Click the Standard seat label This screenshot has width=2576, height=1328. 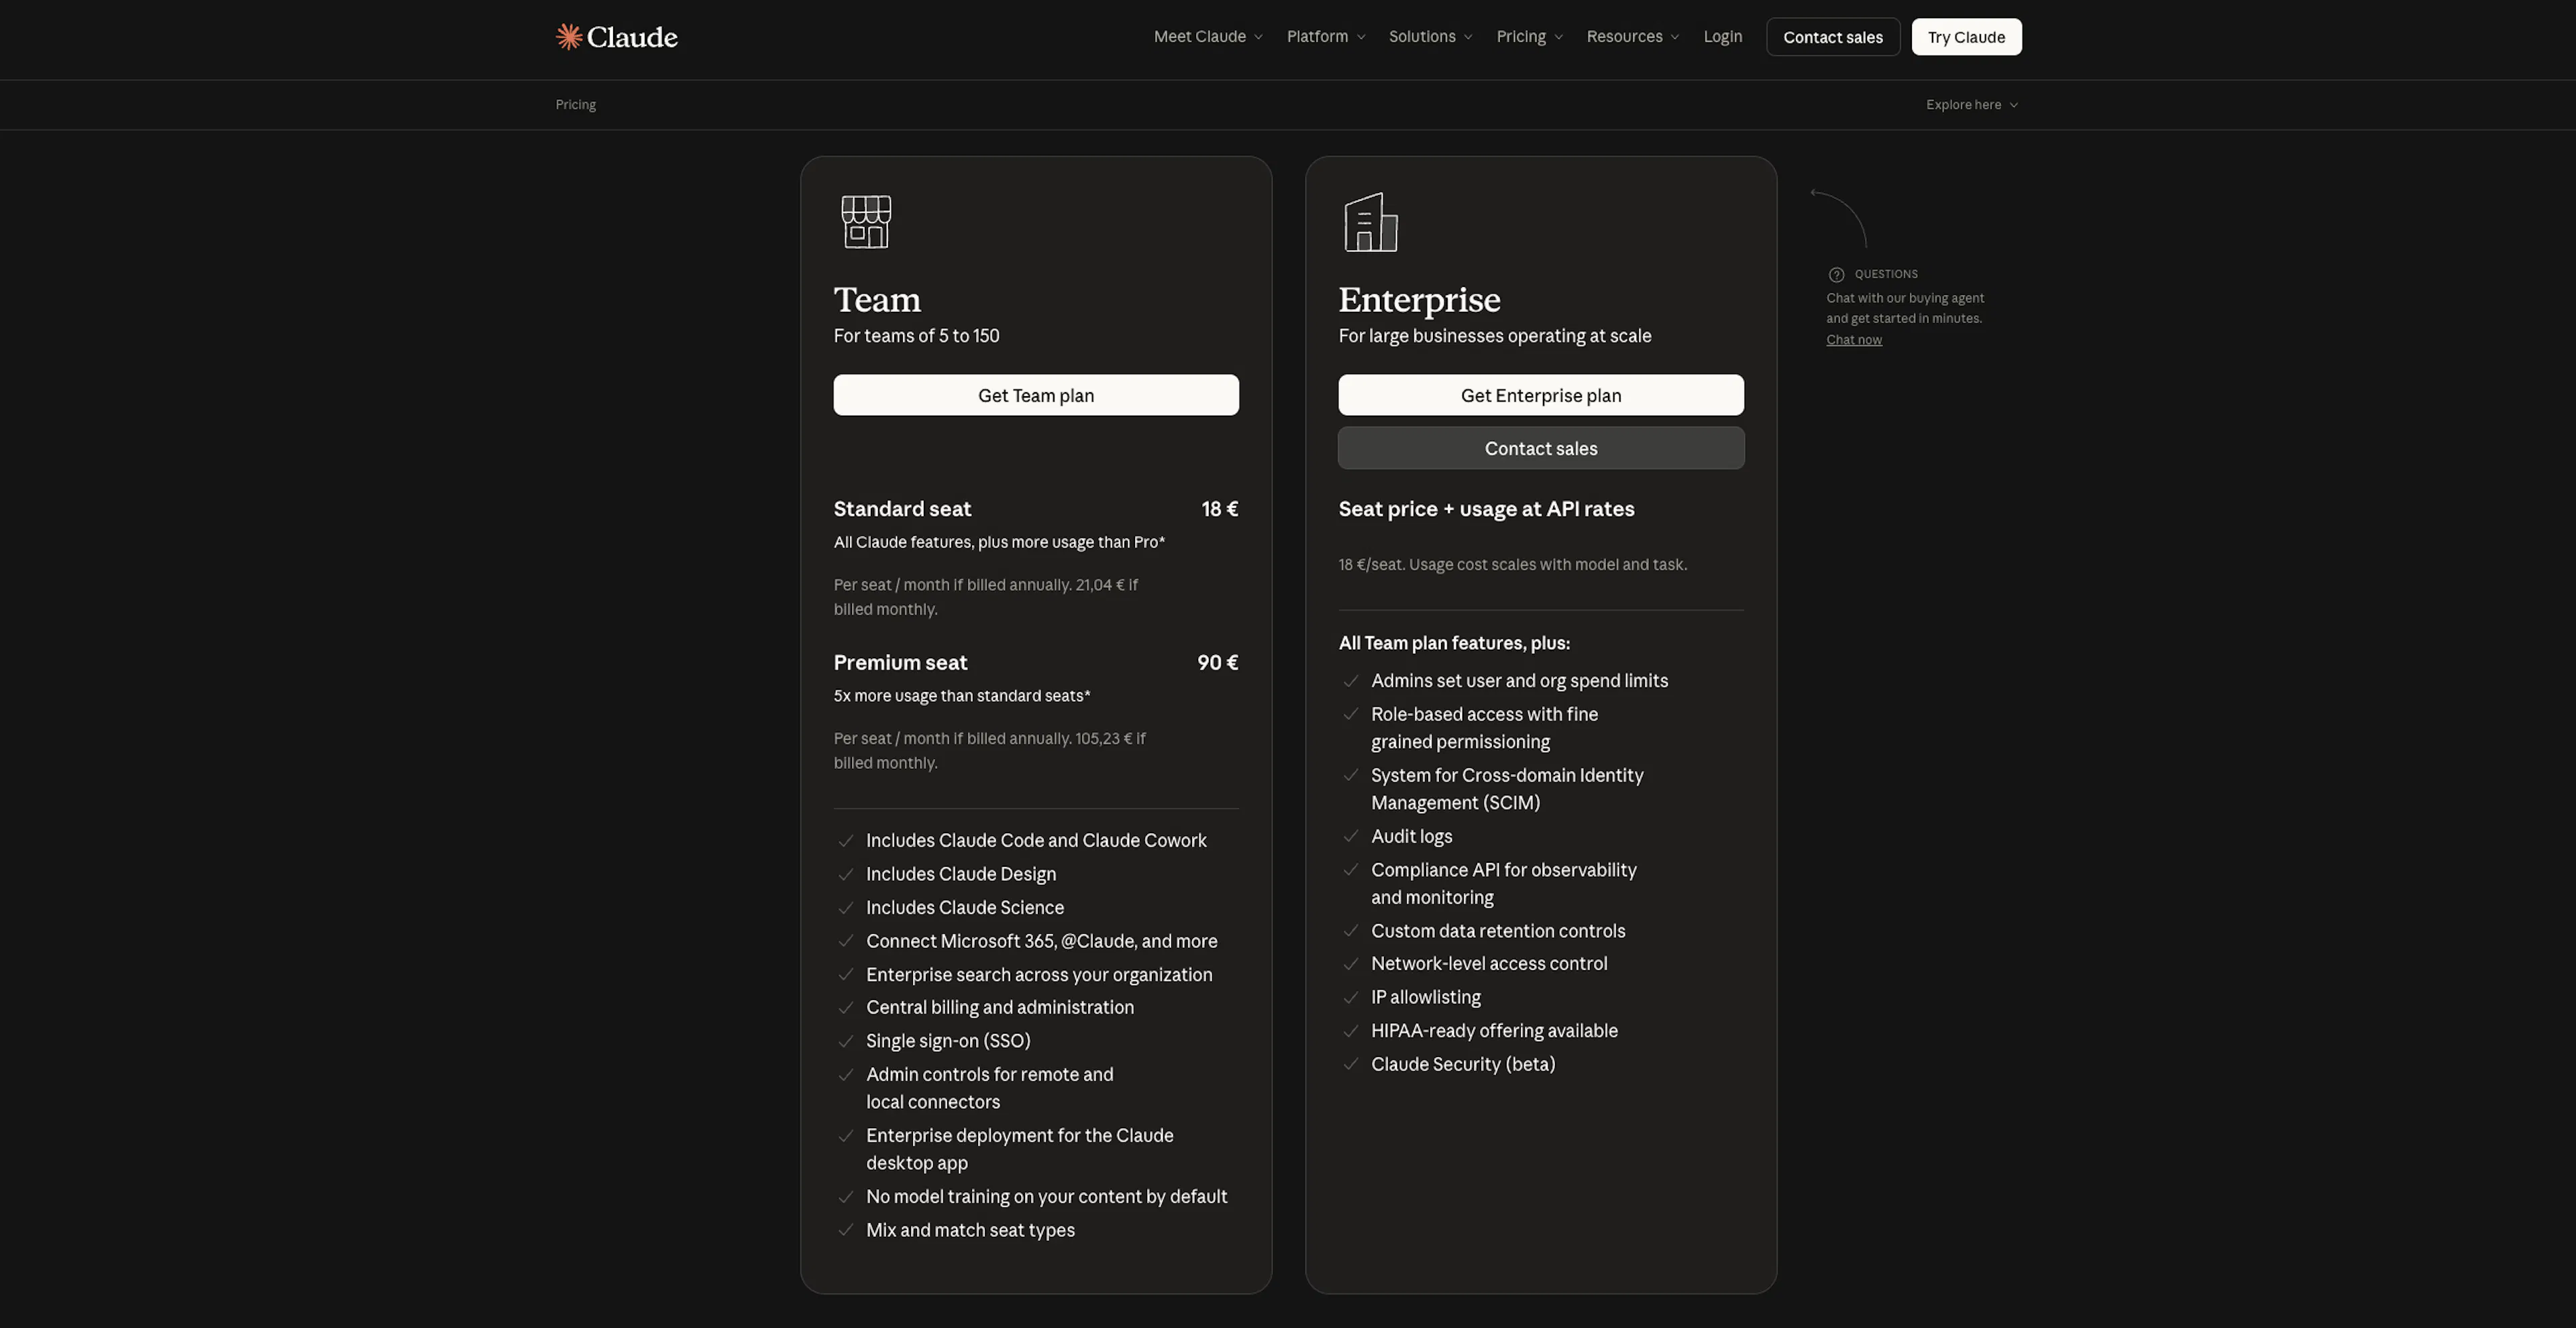pyautogui.click(x=902, y=509)
